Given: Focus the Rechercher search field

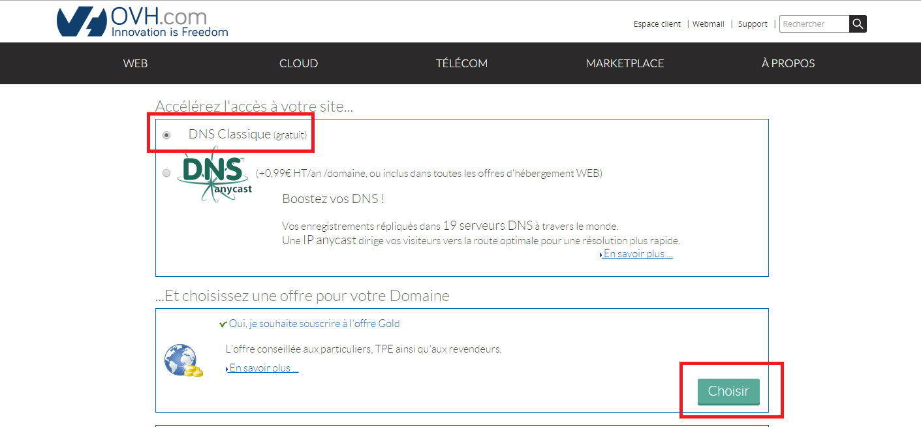Looking at the screenshot, I should pos(814,24).
